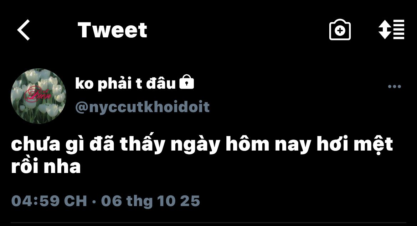Go back using the left arrow
The image size is (417, 226).
[x=24, y=30]
